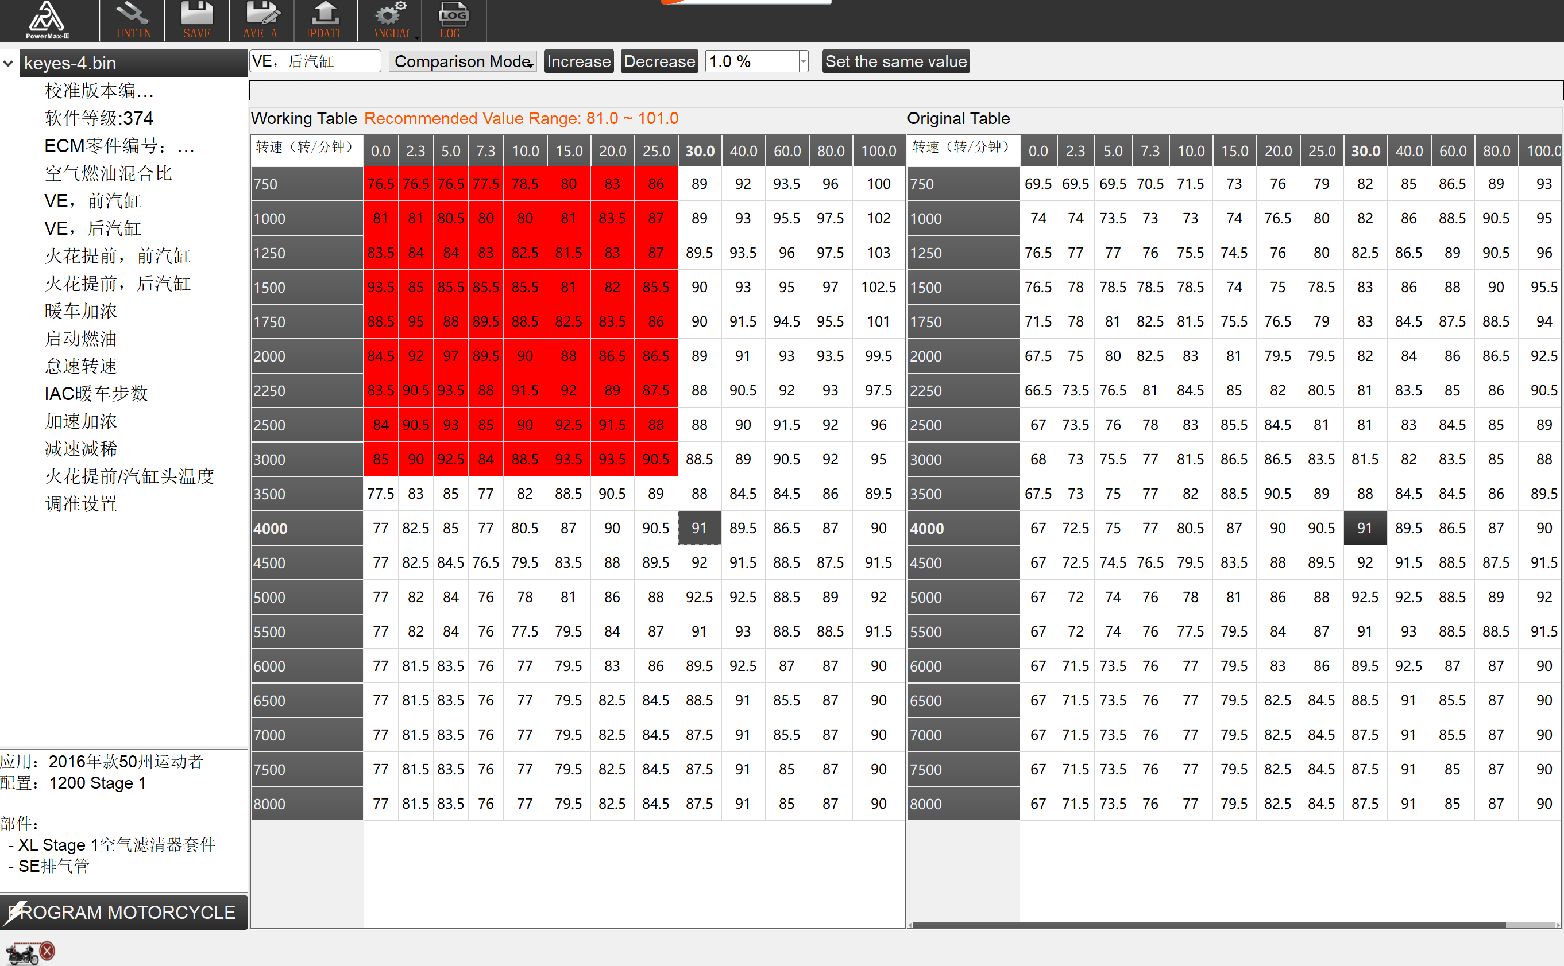Click the motorcycle connection status icon

pos(30,952)
